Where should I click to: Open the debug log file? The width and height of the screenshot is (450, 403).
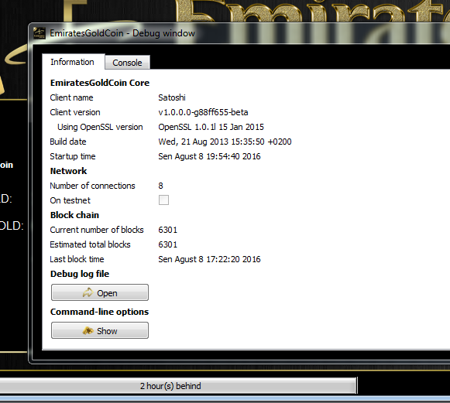point(100,292)
